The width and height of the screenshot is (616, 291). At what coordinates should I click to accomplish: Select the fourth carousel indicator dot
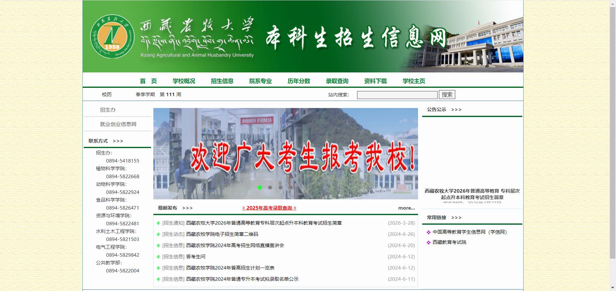(291, 188)
